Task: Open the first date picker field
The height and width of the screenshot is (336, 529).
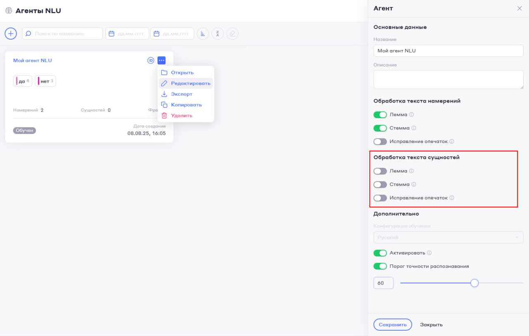Action: [x=127, y=33]
